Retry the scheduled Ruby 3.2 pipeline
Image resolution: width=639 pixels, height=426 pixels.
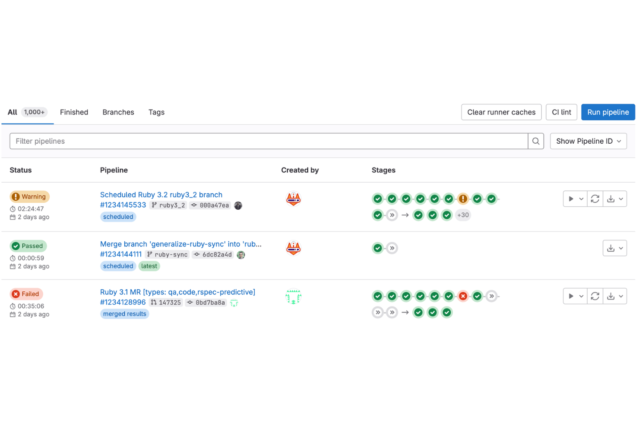(x=595, y=199)
